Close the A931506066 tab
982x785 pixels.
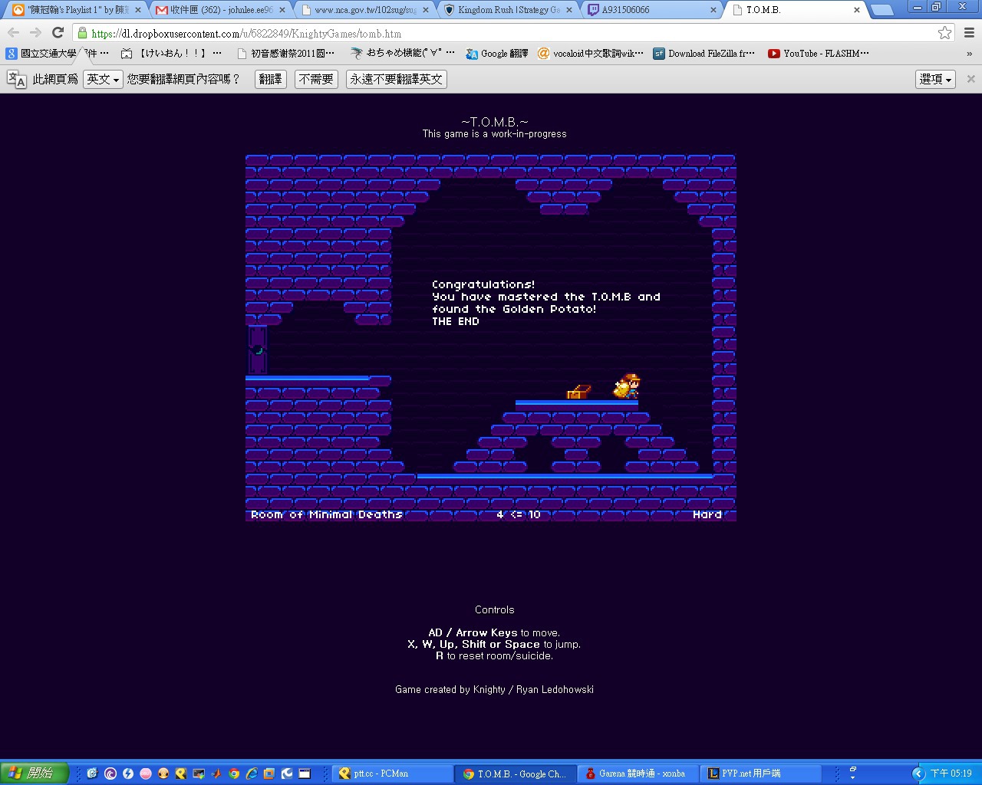(x=713, y=10)
